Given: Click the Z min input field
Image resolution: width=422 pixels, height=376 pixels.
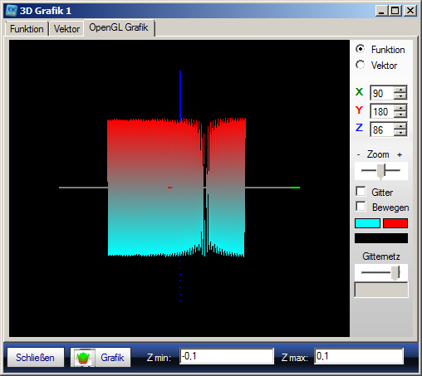Looking at the screenshot, I should 227,356.
